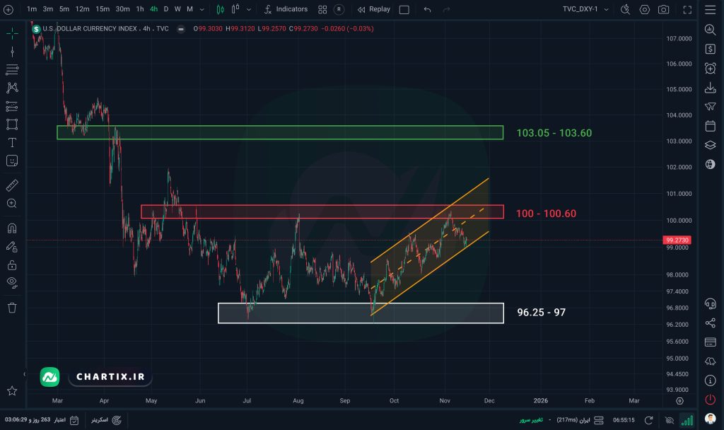724x430 pixels.
Task: Expand the chart style dropdown arrow
Action: (x=249, y=10)
